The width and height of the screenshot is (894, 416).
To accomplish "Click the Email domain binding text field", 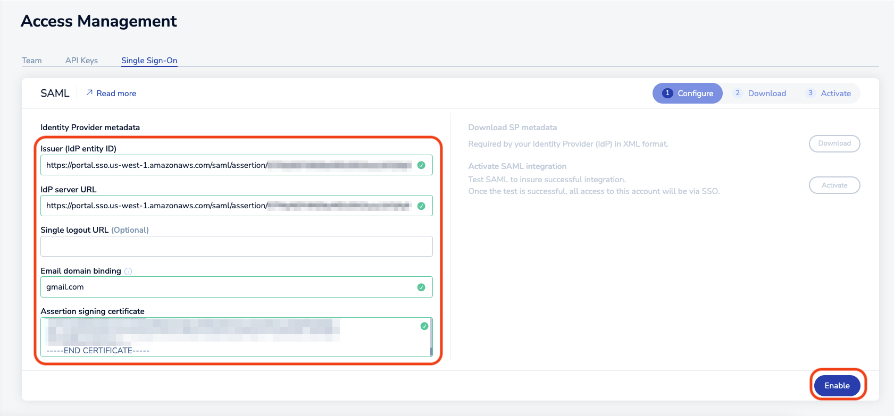I will click(x=229, y=287).
